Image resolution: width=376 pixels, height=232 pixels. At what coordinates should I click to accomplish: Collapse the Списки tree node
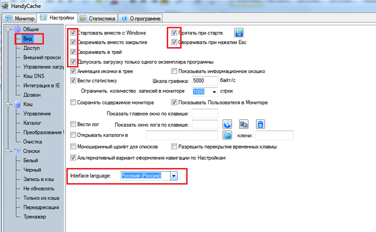click(x=8, y=151)
